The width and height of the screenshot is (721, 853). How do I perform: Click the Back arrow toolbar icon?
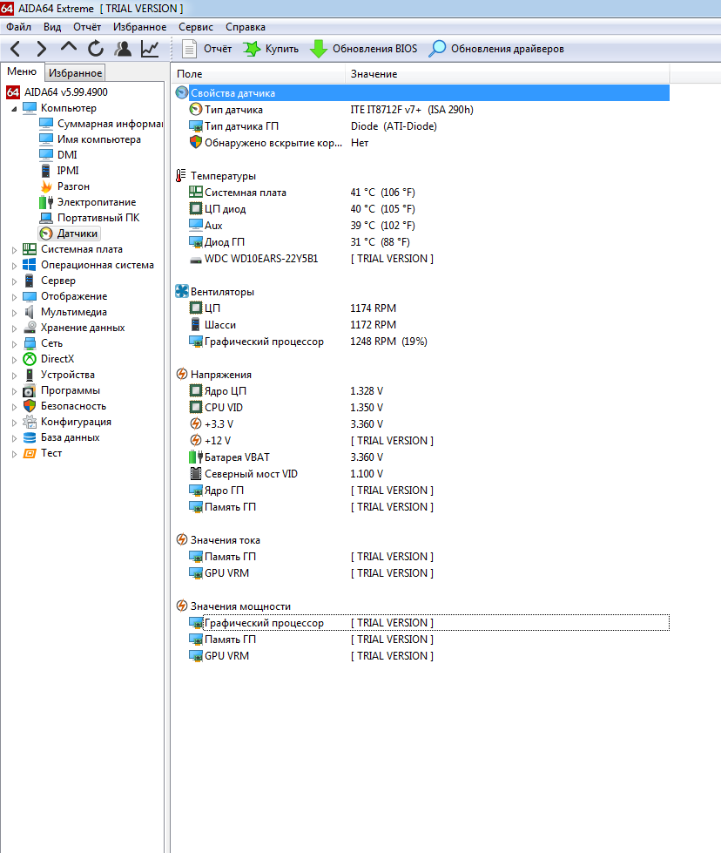(15, 49)
